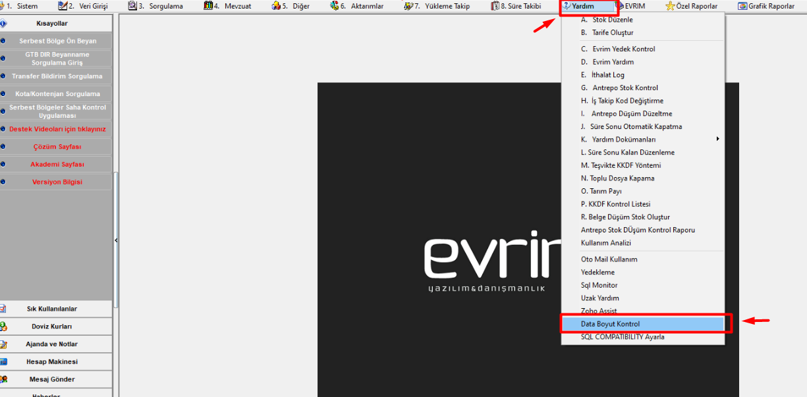The image size is (807, 397).
Task: Choose Stok Düzenle from the Yardım menu
Action: tap(643, 20)
